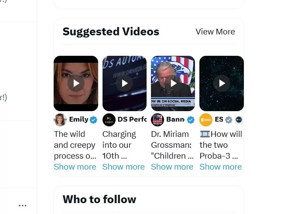Open Emily's profile avatar
Screen dimensions: 284x214
(x=60, y=119)
